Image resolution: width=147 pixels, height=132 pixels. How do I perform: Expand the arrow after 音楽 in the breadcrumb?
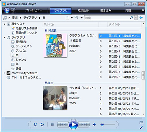21,18
